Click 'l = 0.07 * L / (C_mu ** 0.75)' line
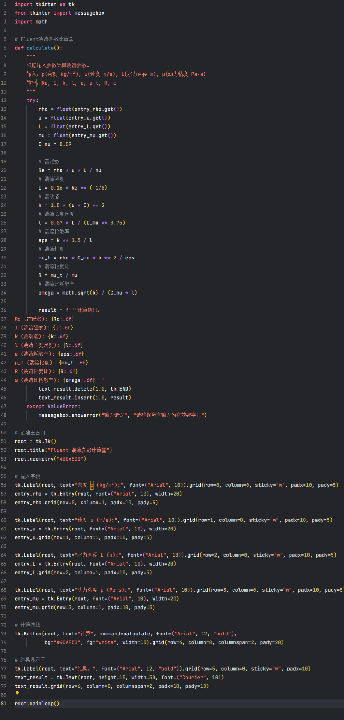Image resolution: width=344 pixels, height=720 pixels. 82,223
